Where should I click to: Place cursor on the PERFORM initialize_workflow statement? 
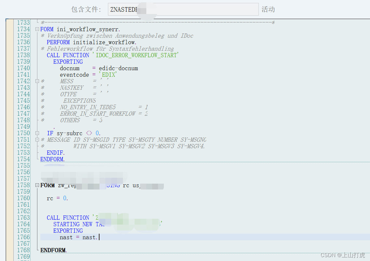tap(91, 42)
